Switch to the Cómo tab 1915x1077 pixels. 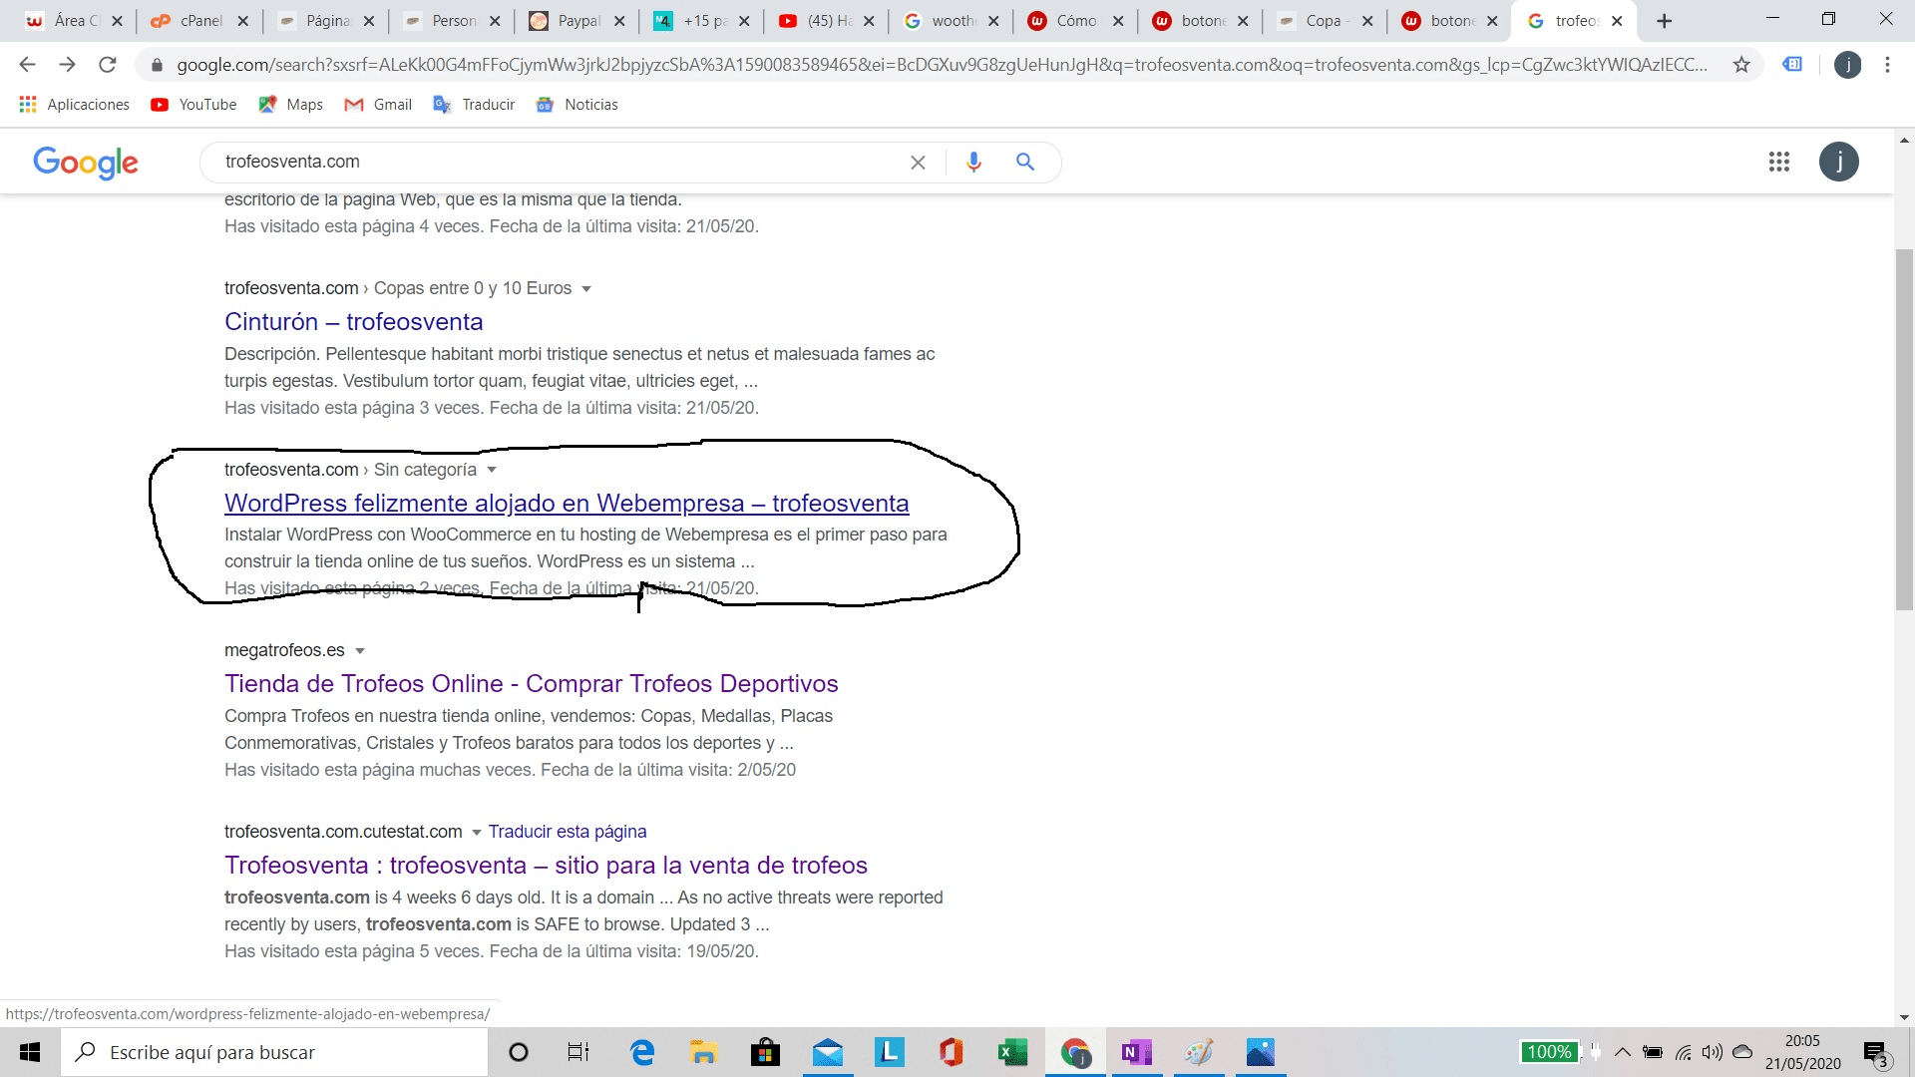point(1075,21)
